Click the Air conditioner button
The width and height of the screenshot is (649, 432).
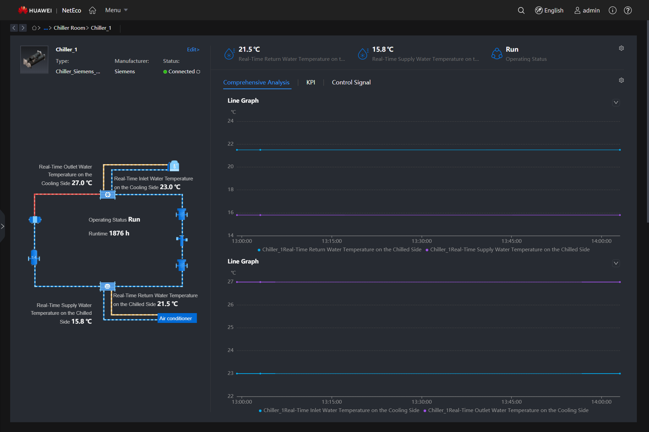(177, 318)
